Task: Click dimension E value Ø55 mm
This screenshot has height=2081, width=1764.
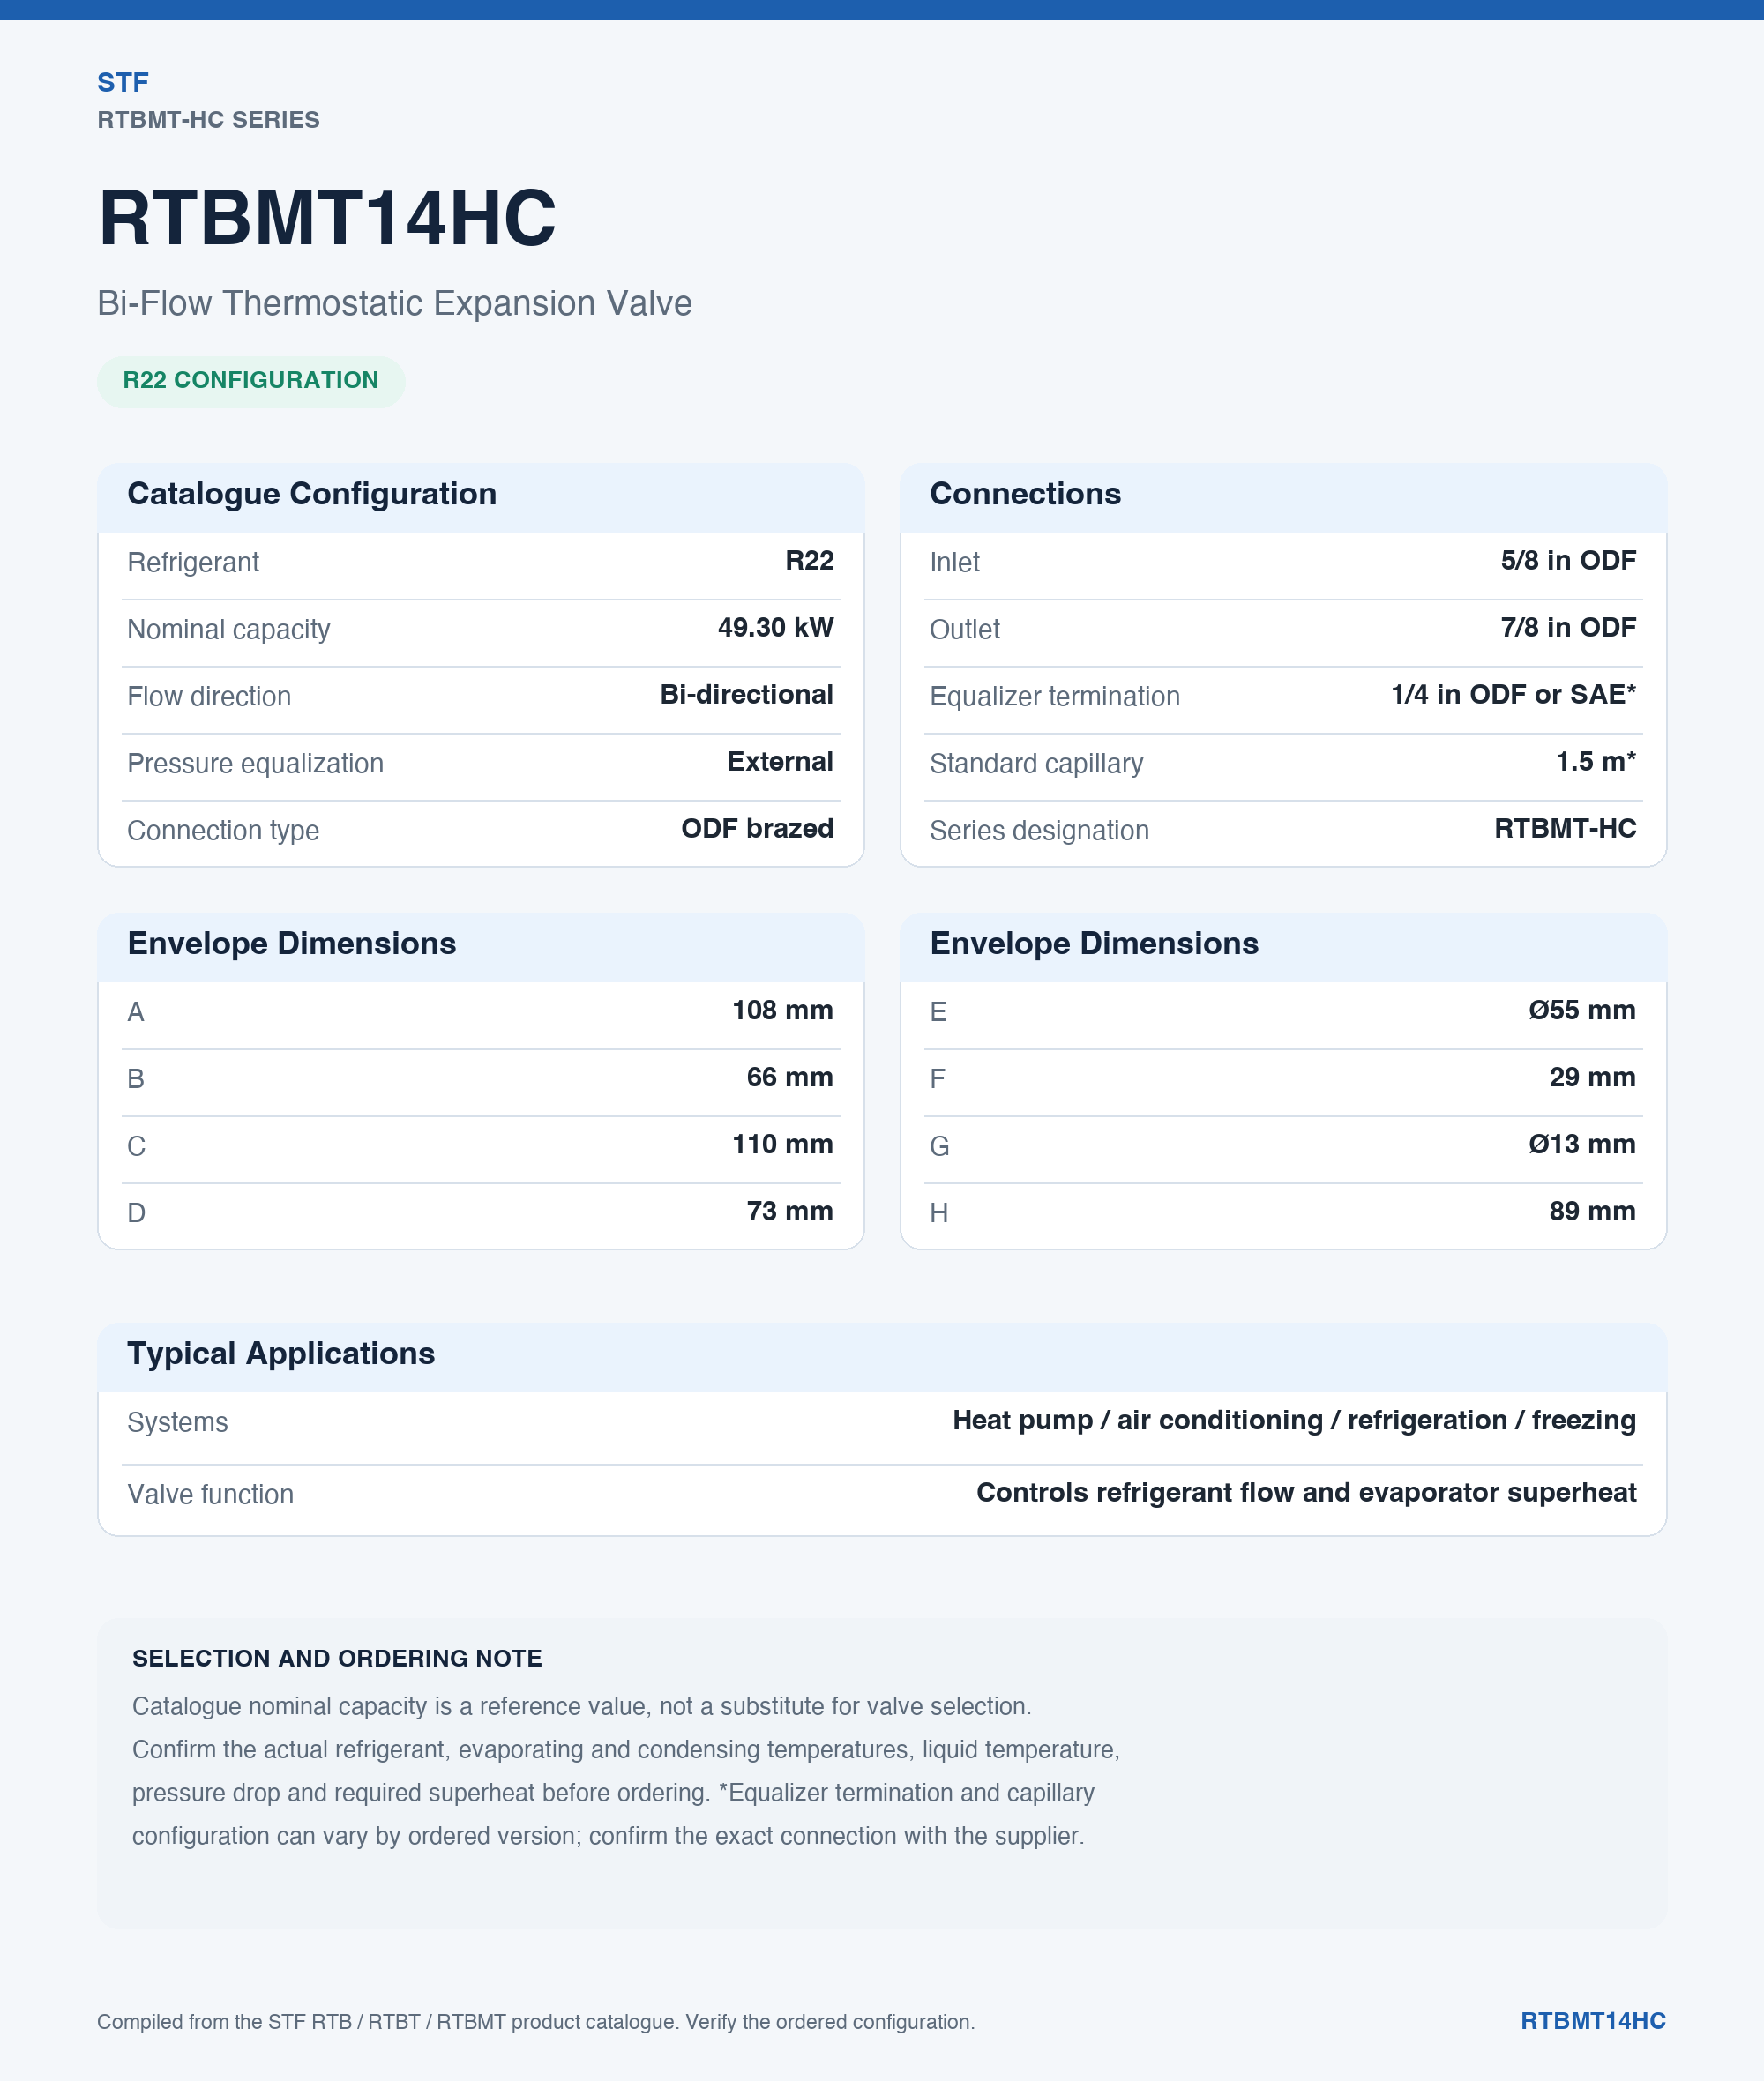Action: 1582,1011
